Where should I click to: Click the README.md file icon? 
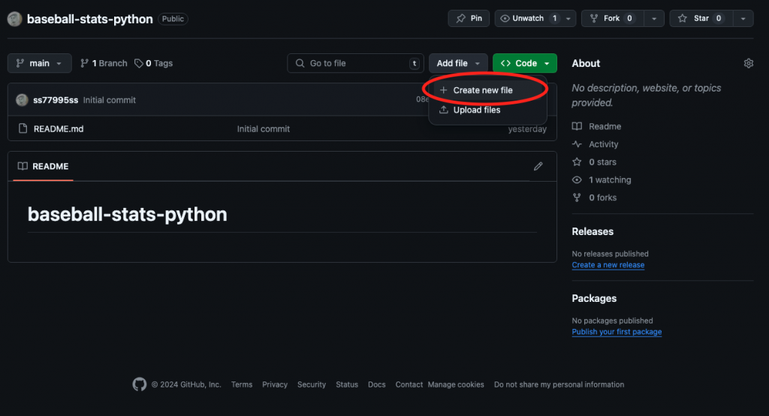tap(23, 128)
